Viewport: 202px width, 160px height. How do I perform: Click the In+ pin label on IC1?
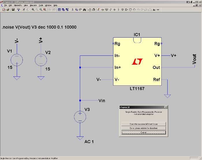pyautogui.click(x=118, y=68)
